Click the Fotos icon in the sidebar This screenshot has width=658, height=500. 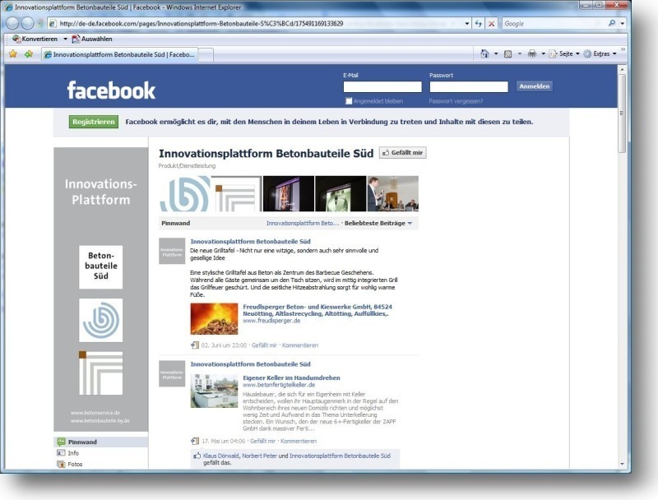pyautogui.click(x=61, y=464)
